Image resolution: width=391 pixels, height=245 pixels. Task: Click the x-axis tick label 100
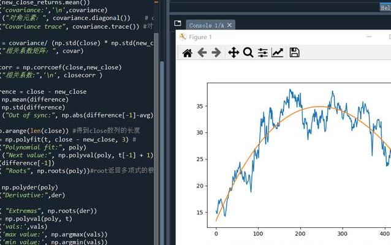(258, 234)
